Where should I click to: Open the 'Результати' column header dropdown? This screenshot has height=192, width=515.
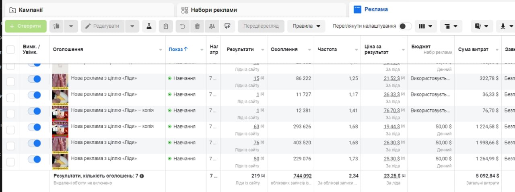(x=263, y=50)
